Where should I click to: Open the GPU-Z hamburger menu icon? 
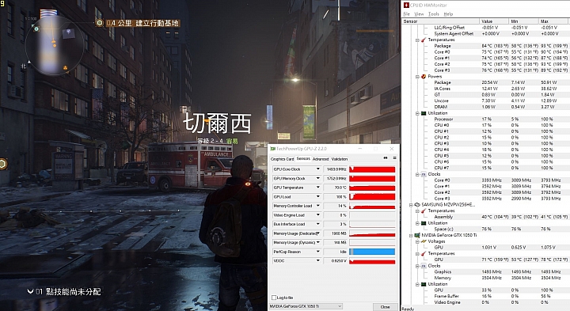pyautogui.click(x=394, y=158)
